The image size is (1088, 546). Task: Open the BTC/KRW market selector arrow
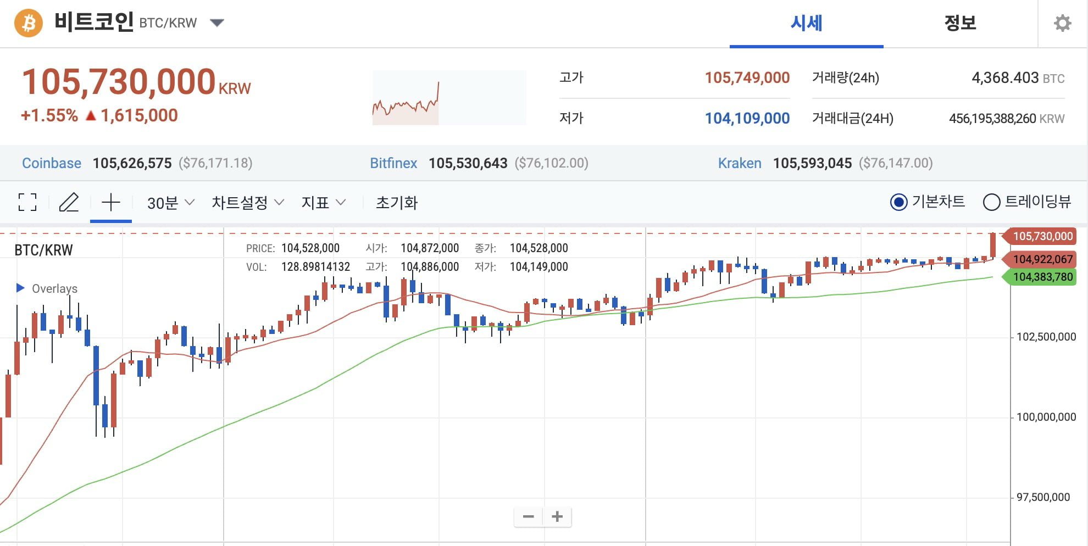[217, 23]
